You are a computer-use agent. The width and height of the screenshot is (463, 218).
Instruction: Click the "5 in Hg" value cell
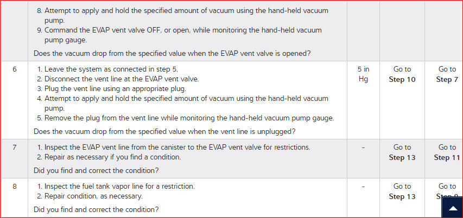click(x=363, y=74)
